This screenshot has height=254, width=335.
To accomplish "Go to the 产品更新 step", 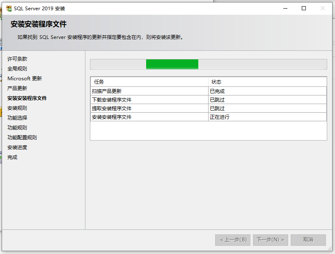I will [x=17, y=88].
